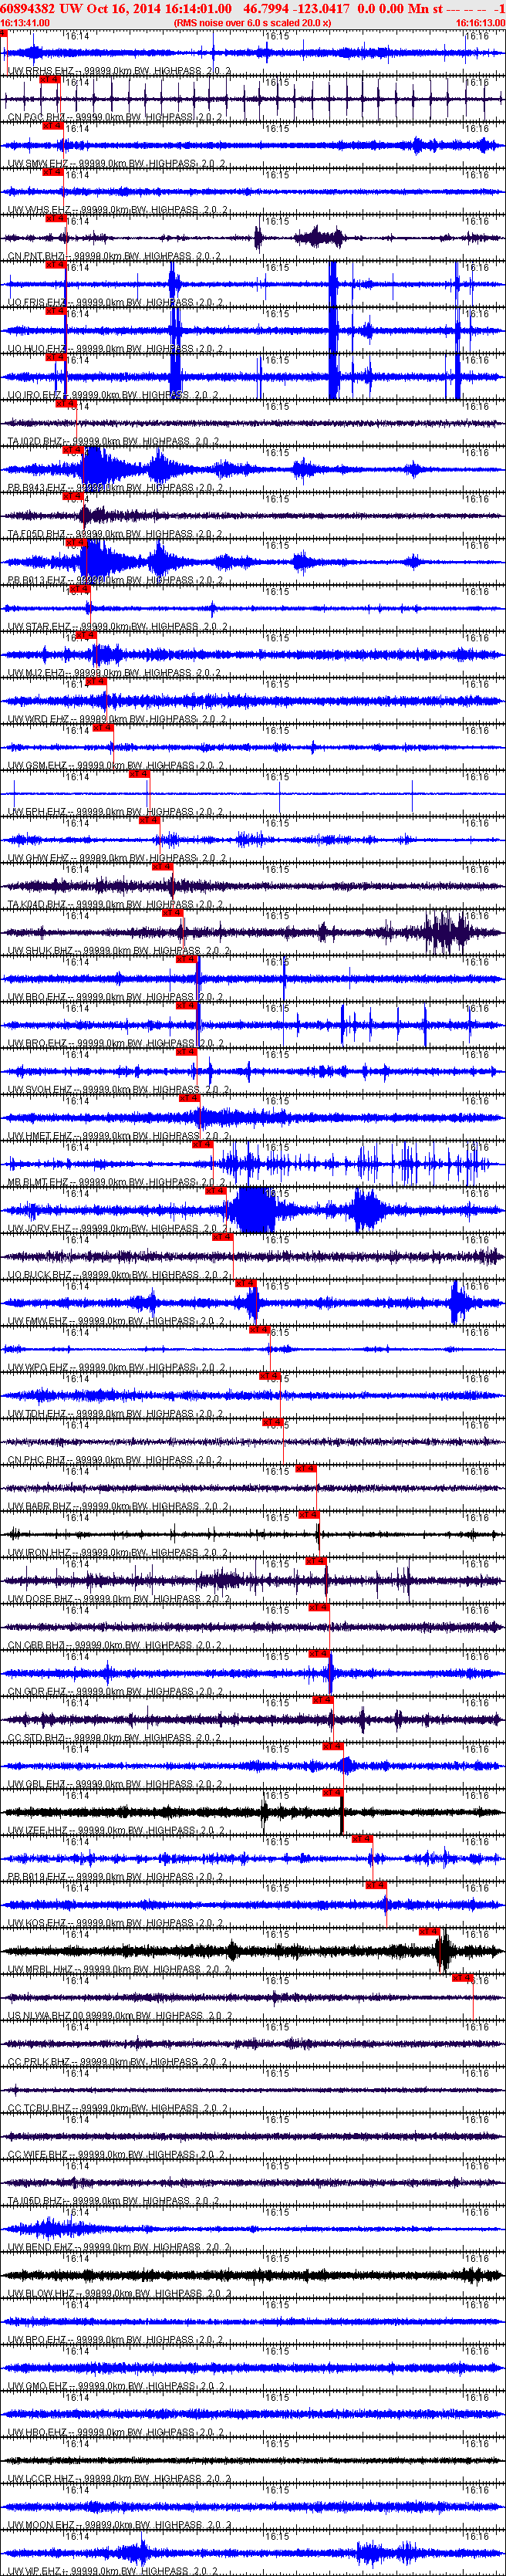The height and width of the screenshot is (2576, 506).
Task: Select the UW.BPO.EHZ station label
Action: 39,2341
